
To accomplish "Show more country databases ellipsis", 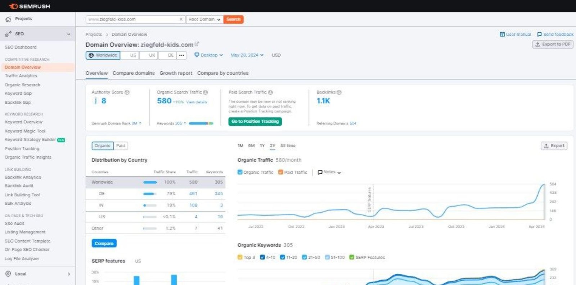I will 182,55.
